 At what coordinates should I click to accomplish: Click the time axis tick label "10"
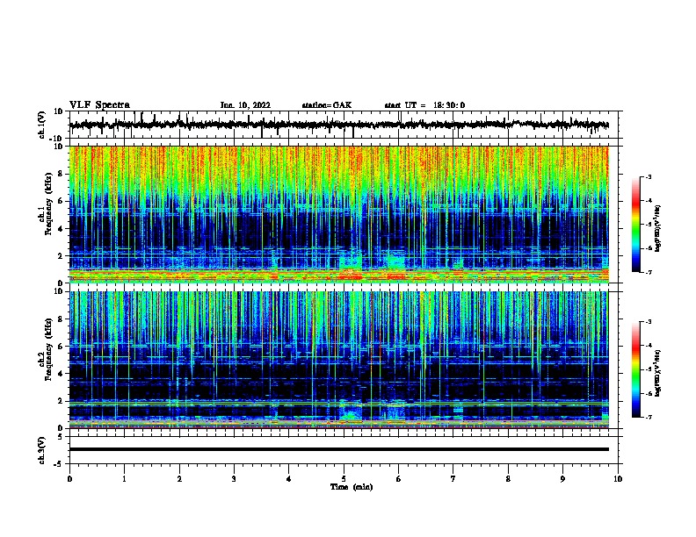tap(618, 479)
